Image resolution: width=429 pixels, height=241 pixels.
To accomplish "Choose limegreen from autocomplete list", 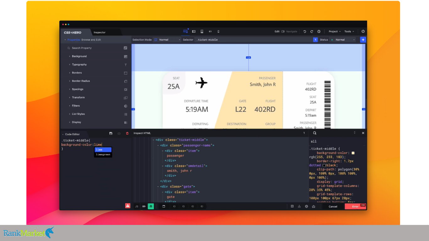I will pyautogui.click(x=103, y=154).
